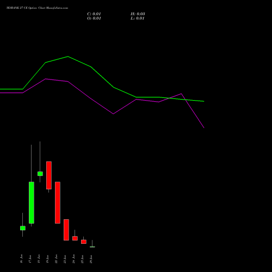The image size is (272, 272).
Task: Click the purple indicator line at its lowest end
Action: (x=204, y=127)
